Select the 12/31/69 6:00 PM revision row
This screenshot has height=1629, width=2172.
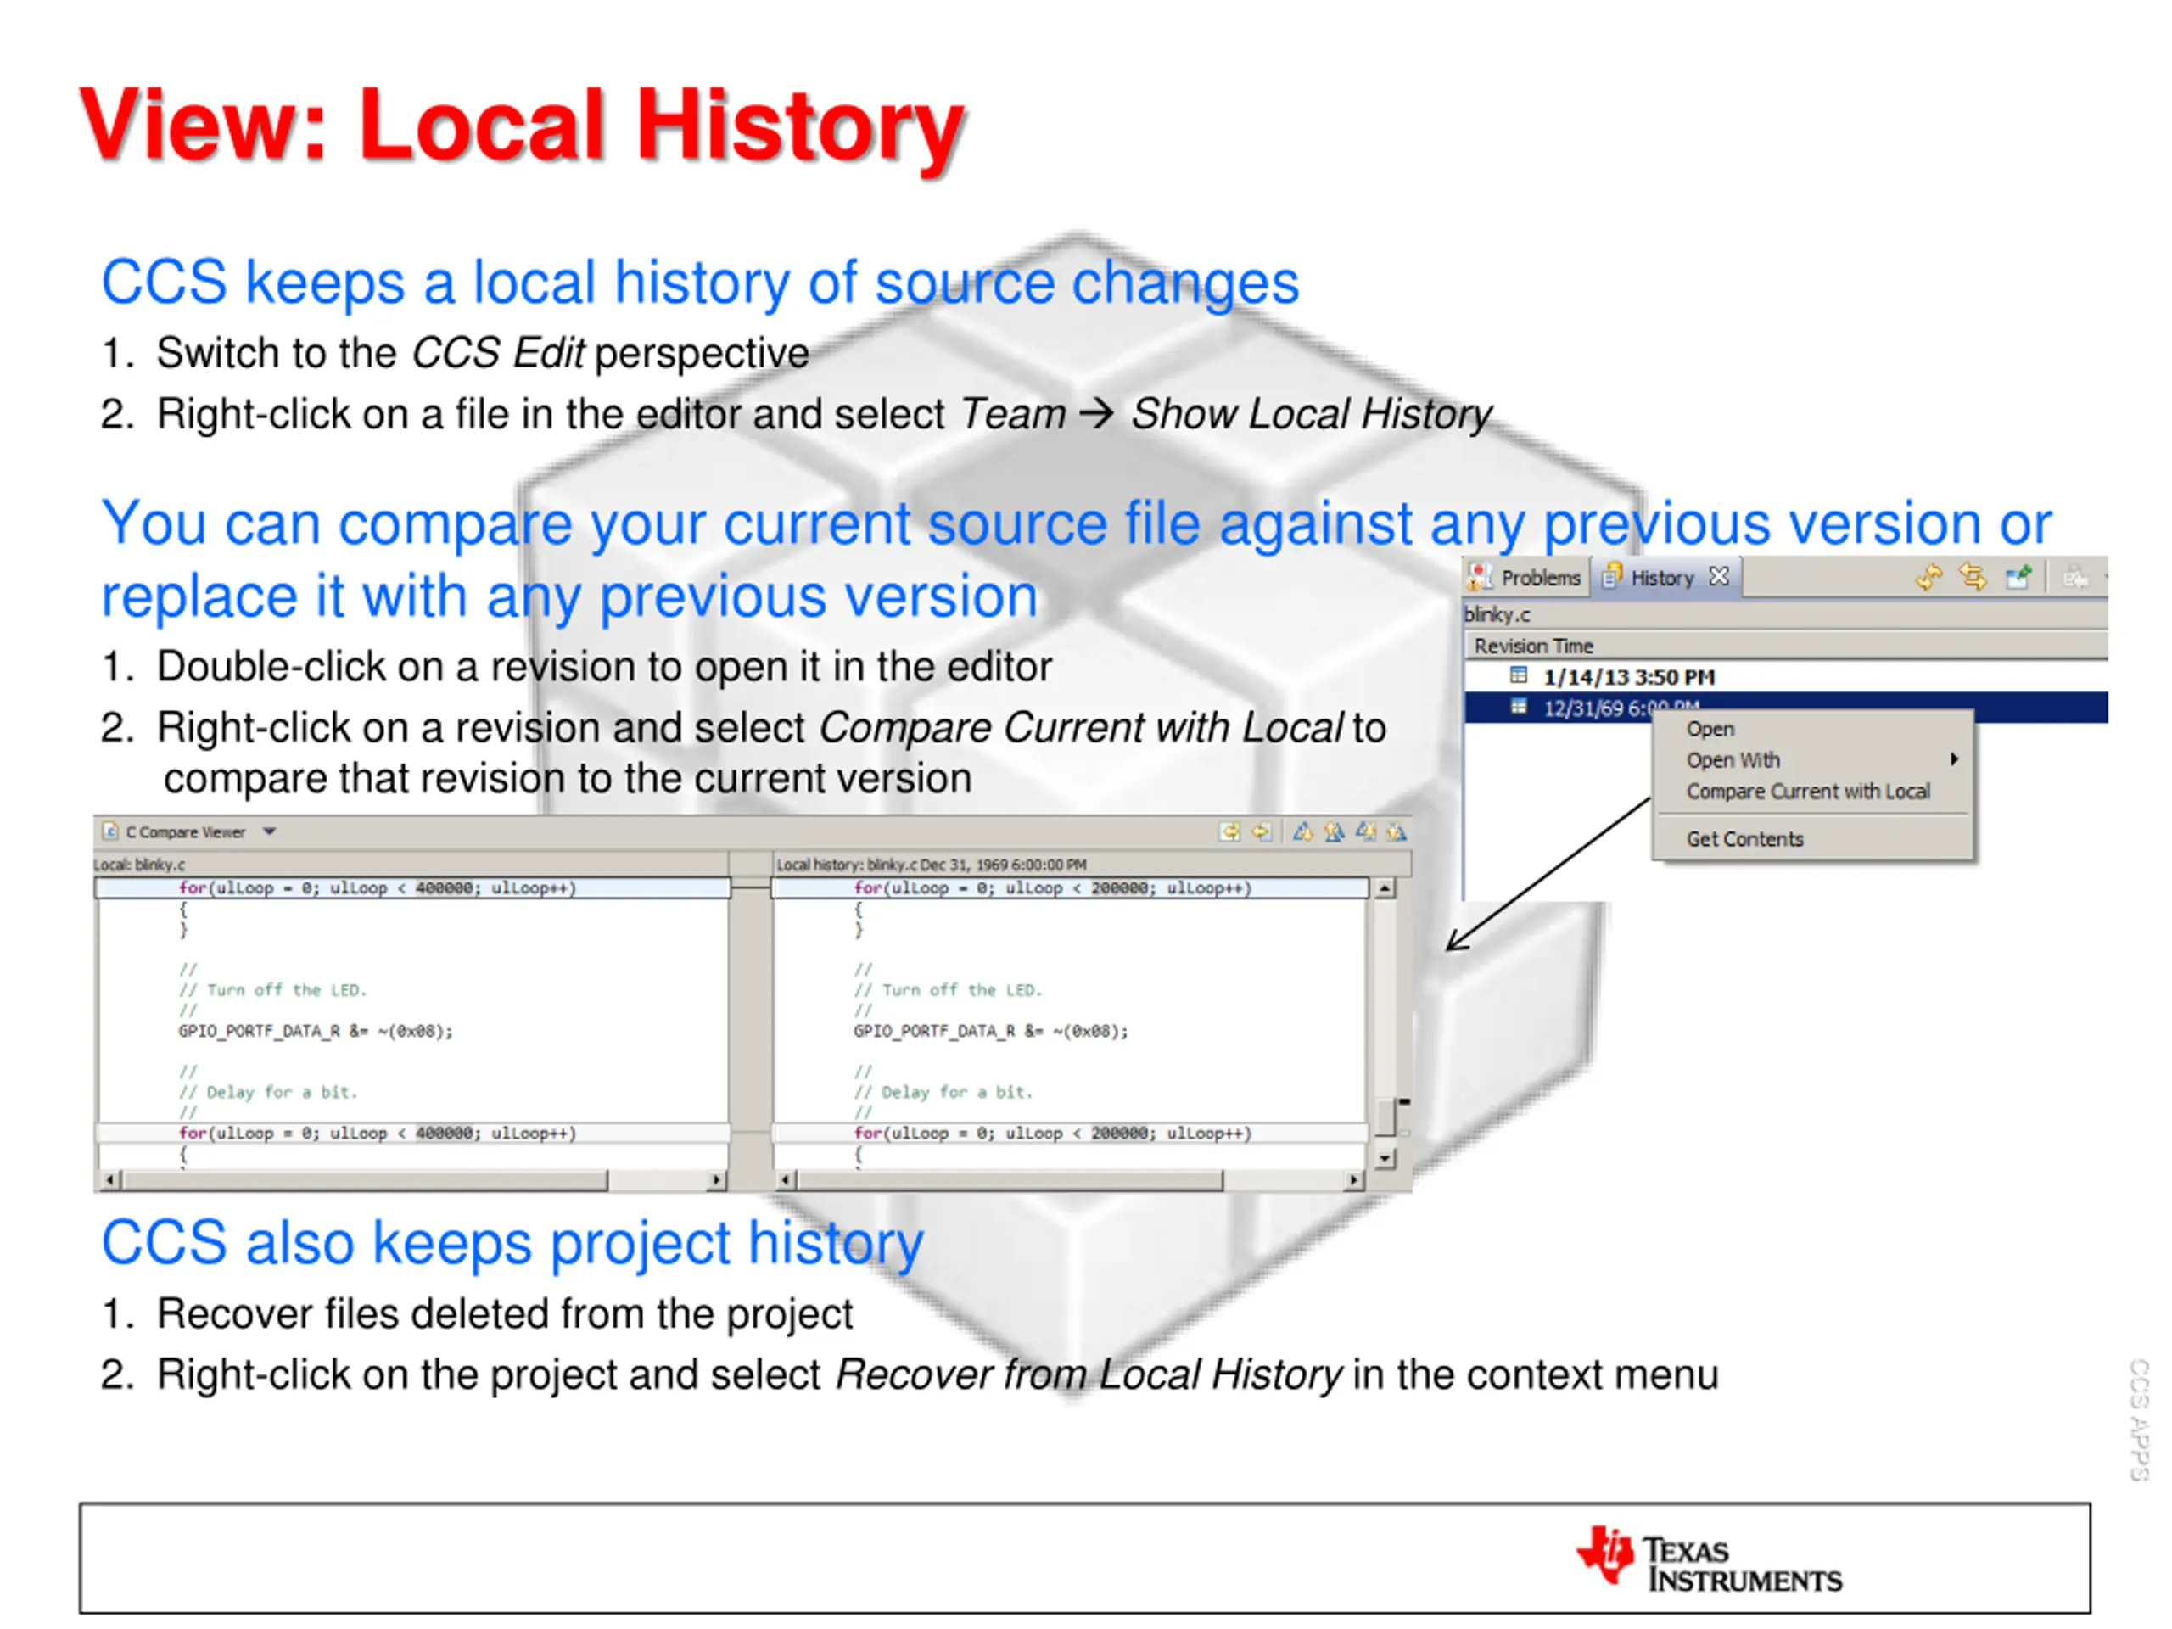point(1785,707)
